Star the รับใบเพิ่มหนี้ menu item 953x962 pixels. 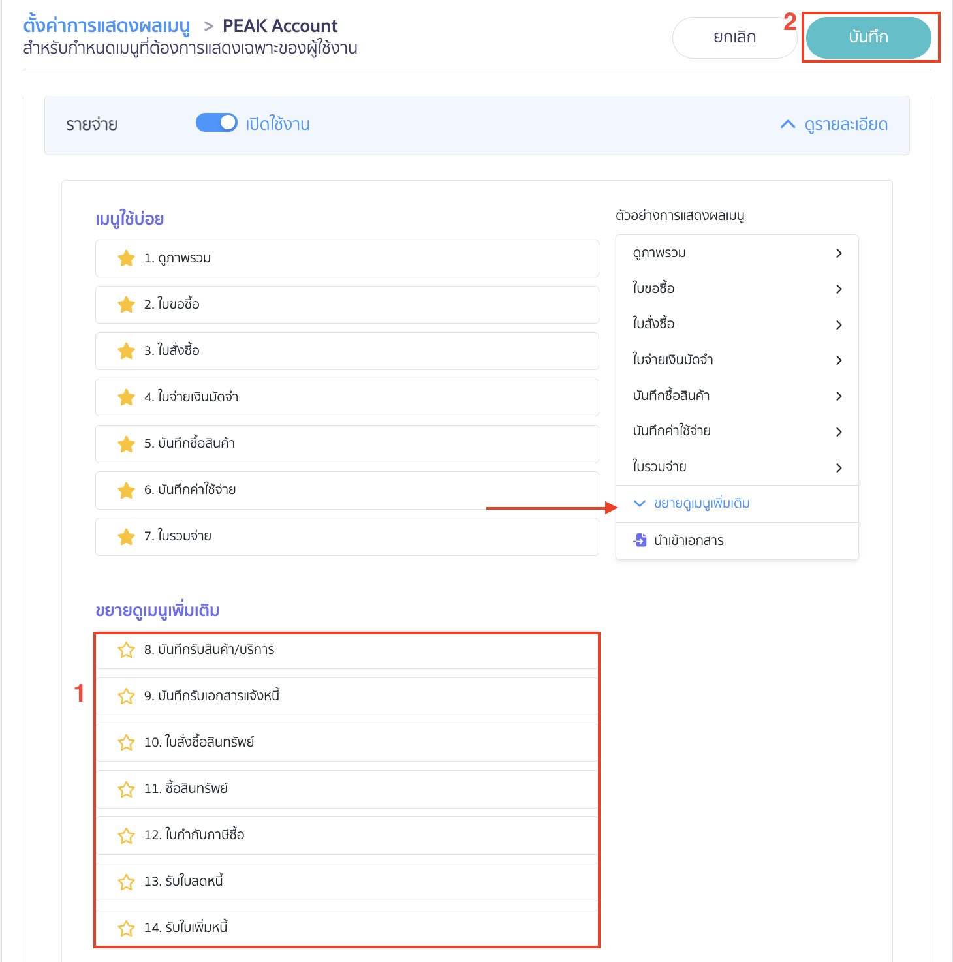click(127, 928)
